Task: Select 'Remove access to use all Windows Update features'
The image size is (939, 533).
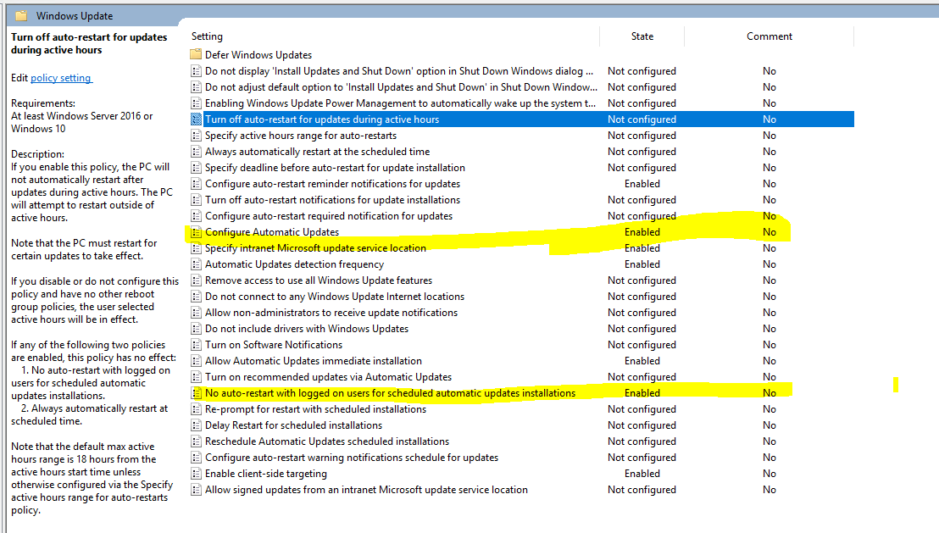Action: coord(318,280)
